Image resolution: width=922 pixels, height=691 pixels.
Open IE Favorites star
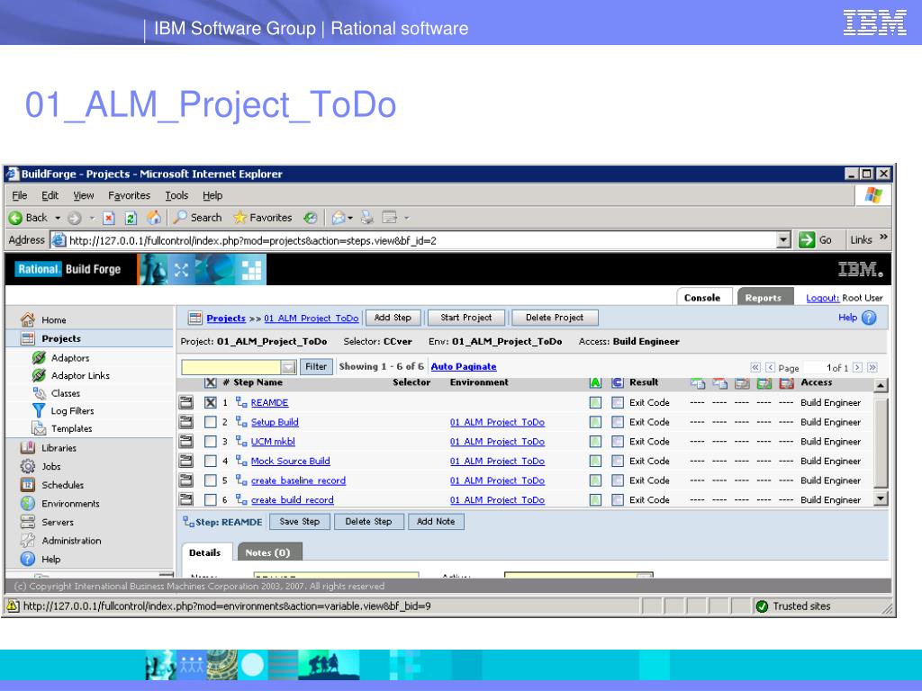point(240,218)
